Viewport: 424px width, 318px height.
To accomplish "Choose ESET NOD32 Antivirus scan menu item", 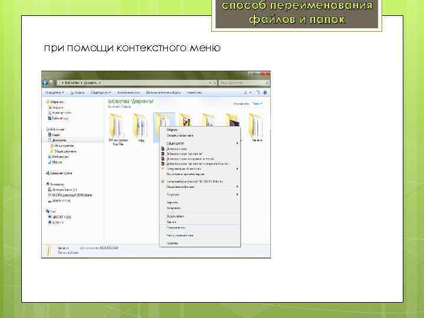I will coord(200,181).
